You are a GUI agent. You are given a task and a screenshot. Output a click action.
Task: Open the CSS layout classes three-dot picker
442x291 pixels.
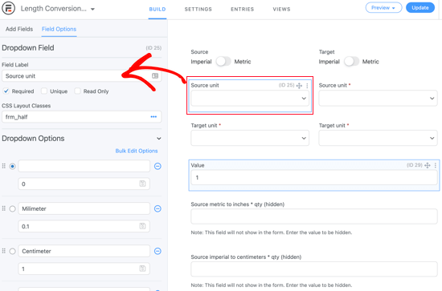(153, 117)
